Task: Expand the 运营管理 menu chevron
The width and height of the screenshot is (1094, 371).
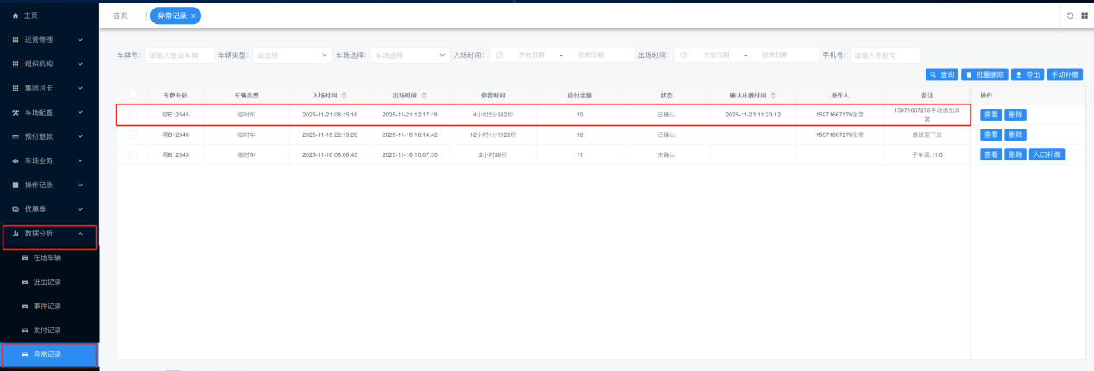Action: [x=80, y=40]
